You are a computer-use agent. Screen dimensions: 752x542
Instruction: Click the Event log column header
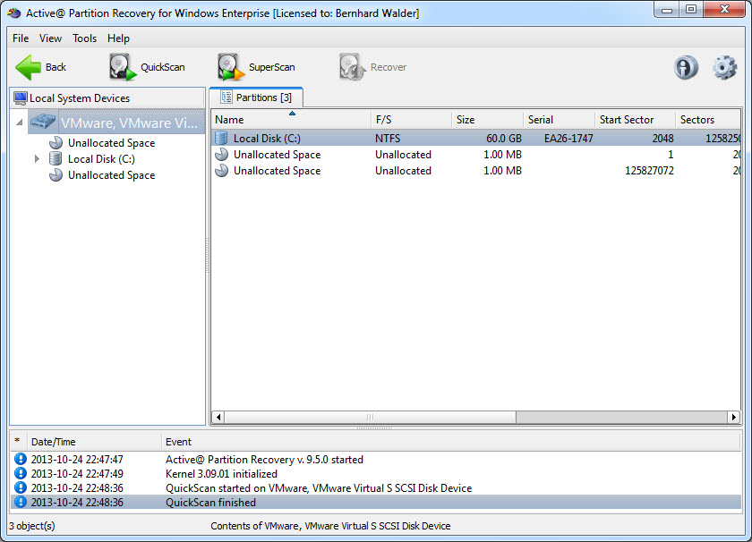tap(451, 442)
